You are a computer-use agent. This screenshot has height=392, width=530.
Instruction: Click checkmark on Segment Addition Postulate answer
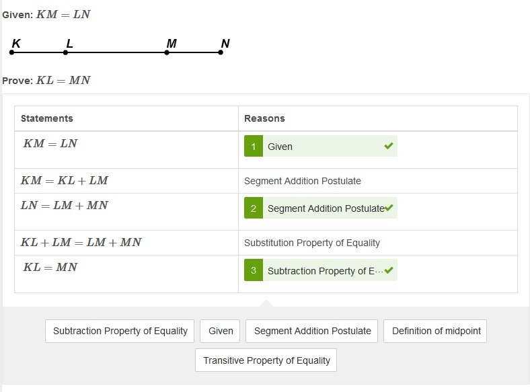click(x=389, y=208)
